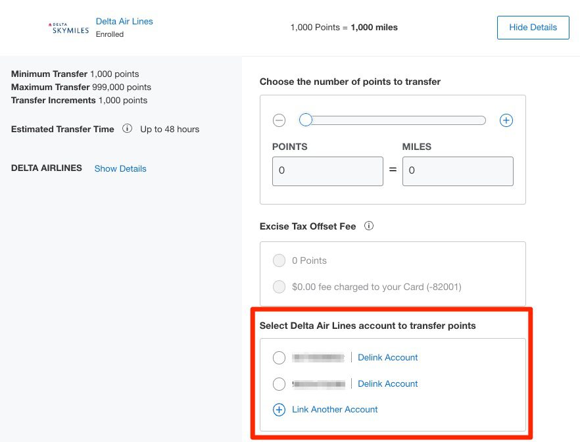Delink the second Delta account
This screenshot has width=580, height=442.
[x=387, y=383]
